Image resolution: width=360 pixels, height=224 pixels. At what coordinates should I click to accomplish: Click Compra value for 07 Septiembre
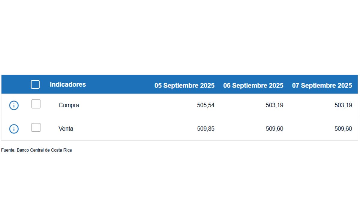[343, 105]
